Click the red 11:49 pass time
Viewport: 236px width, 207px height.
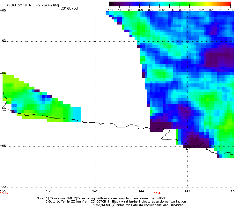tap(158, 193)
